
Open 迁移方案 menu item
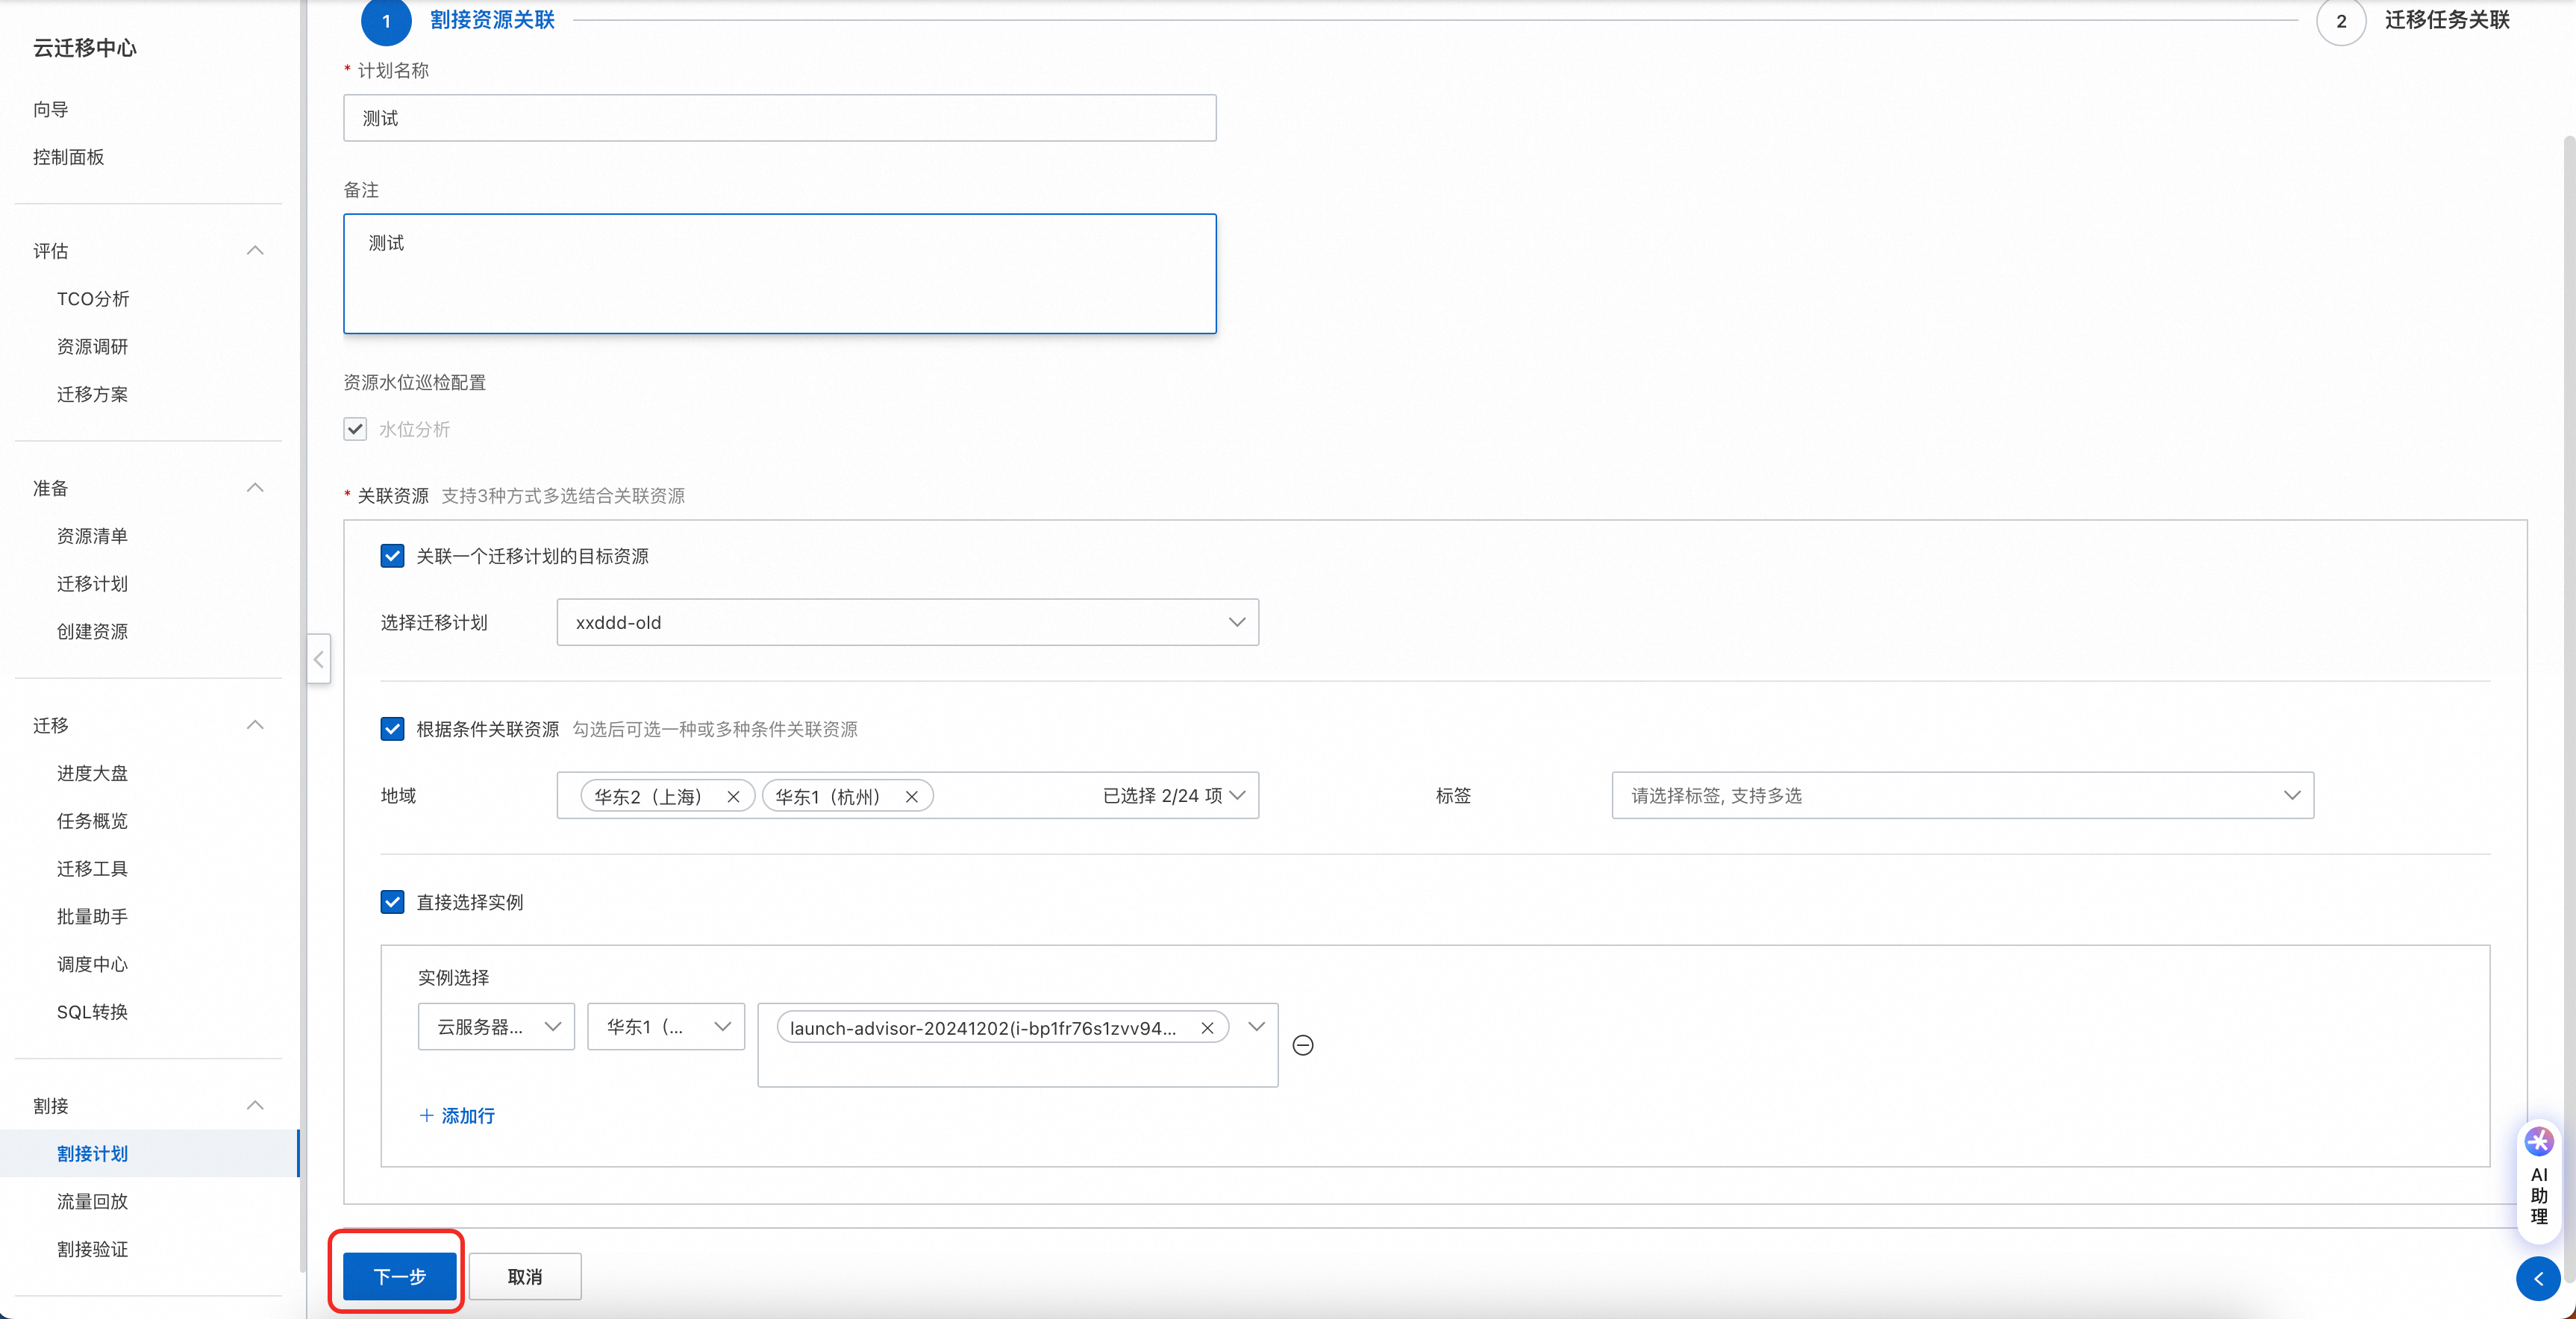click(x=92, y=394)
